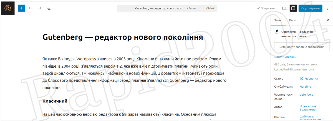Open the Чернетка status dropdown
The height and width of the screenshot is (121, 333).
click(x=309, y=78)
